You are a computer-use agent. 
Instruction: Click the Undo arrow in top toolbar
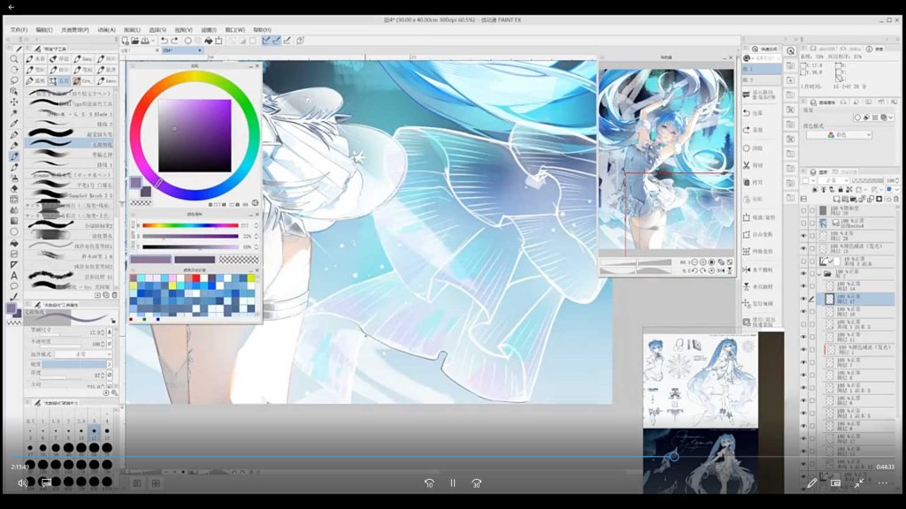click(164, 40)
